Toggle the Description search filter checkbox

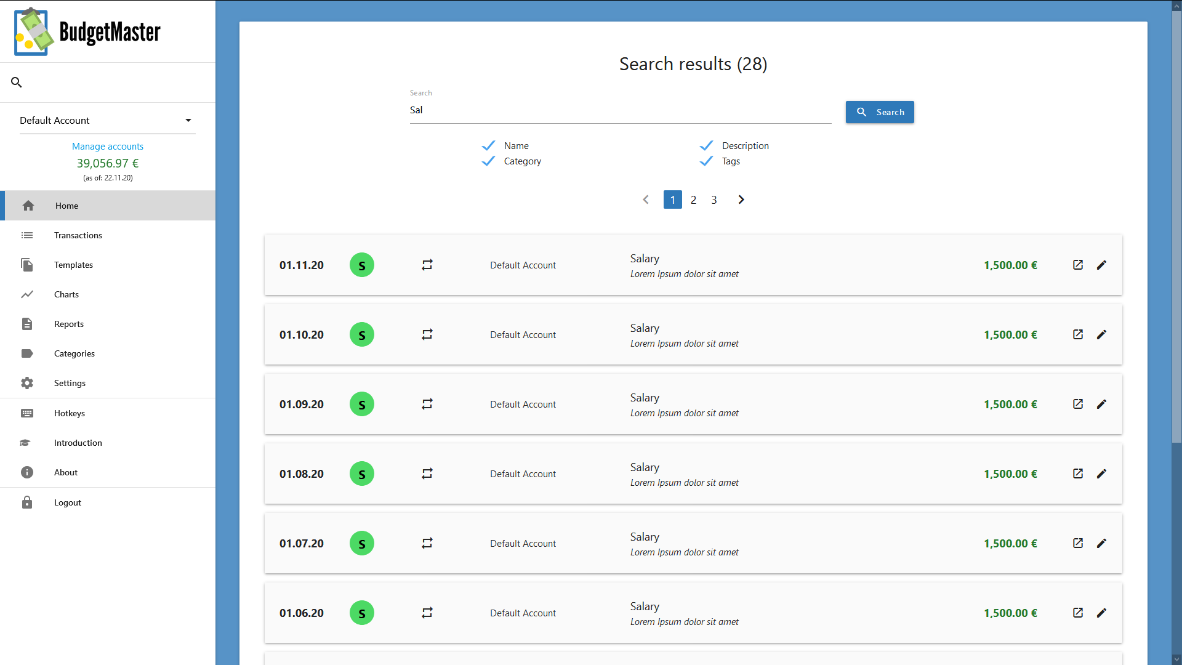tap(706, 145)
